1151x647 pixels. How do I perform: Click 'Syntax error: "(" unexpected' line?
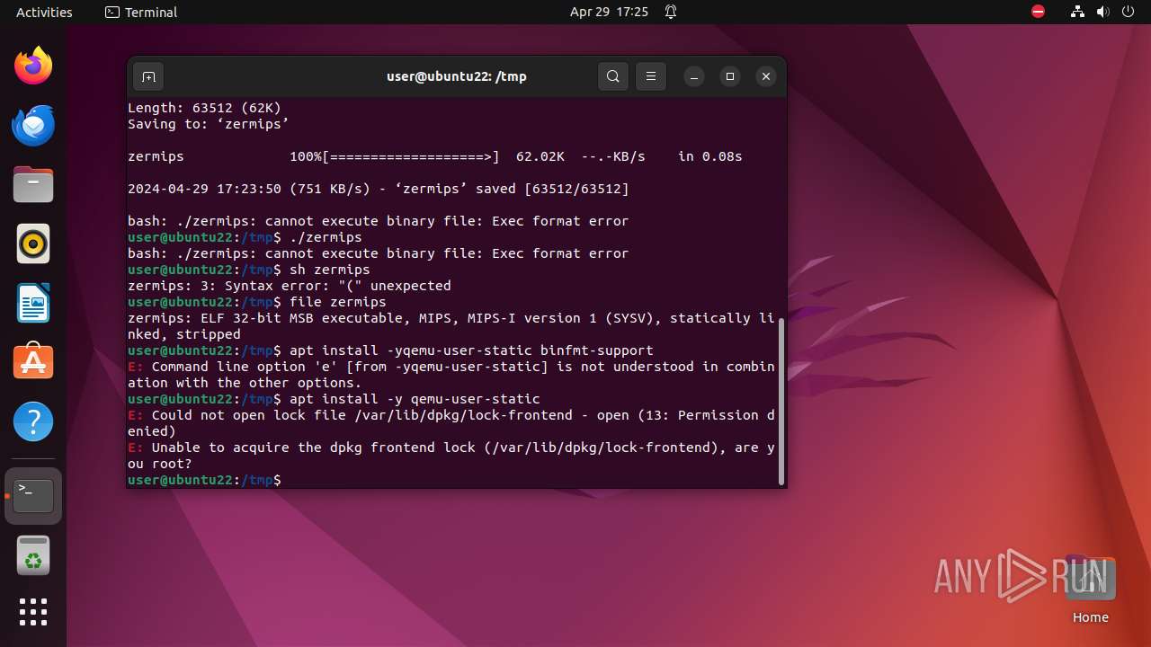290,286
